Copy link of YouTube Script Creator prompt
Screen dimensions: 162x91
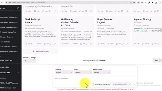point(55,44)
